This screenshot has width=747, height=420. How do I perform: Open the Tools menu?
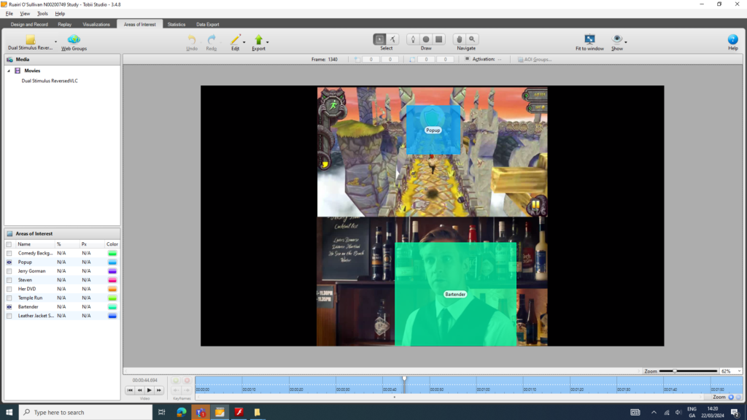[42, 13]
